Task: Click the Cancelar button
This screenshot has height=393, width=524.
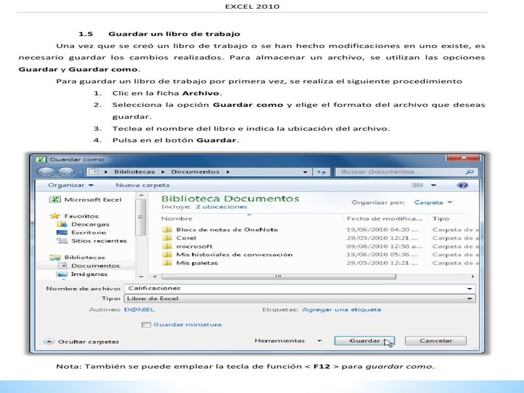Action: click(436, 341)
